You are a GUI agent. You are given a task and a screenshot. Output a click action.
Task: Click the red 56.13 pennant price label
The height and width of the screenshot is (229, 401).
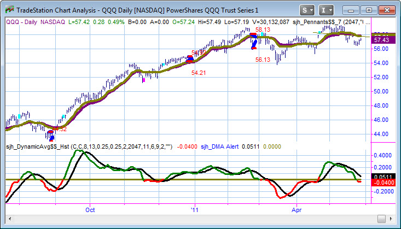[x=263, y=60]
